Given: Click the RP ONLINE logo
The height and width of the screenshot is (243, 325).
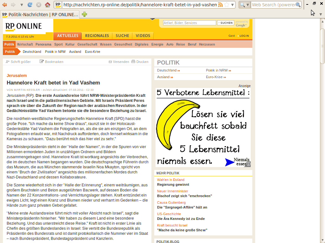Looking at the screenshot, I should [x=23, y=27].
